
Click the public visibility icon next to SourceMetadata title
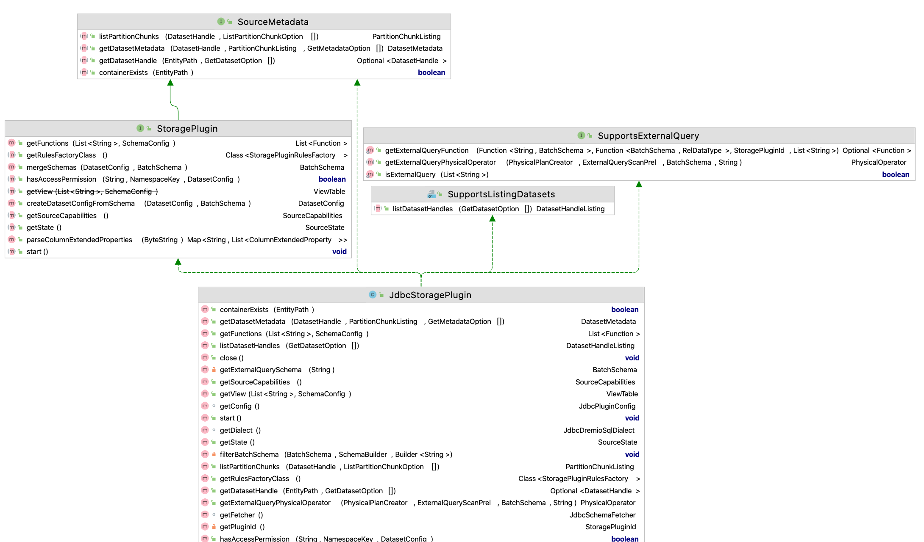click(x=230, y=22)
